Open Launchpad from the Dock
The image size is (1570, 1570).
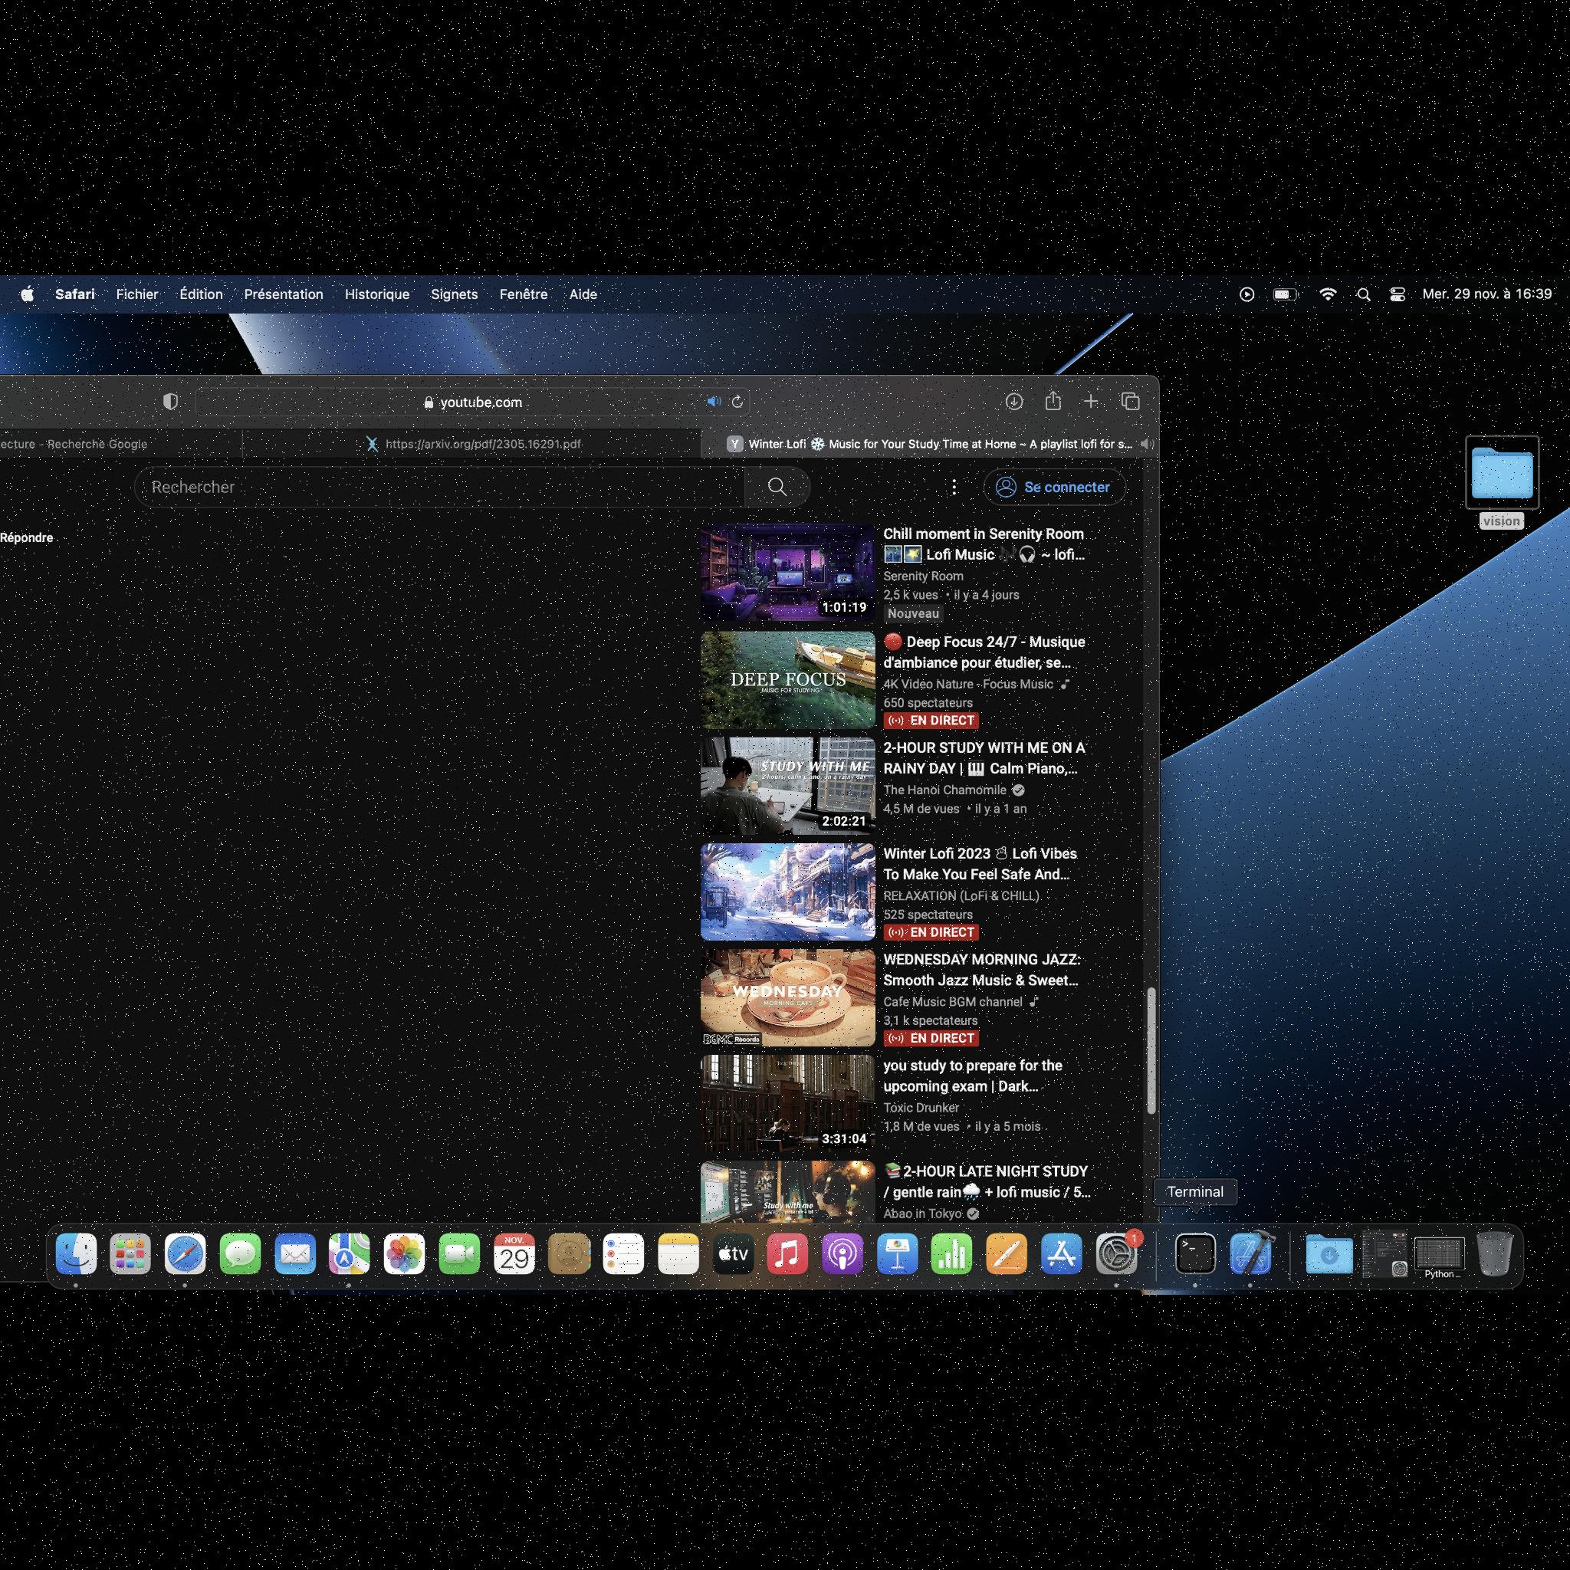[130, 1253]
